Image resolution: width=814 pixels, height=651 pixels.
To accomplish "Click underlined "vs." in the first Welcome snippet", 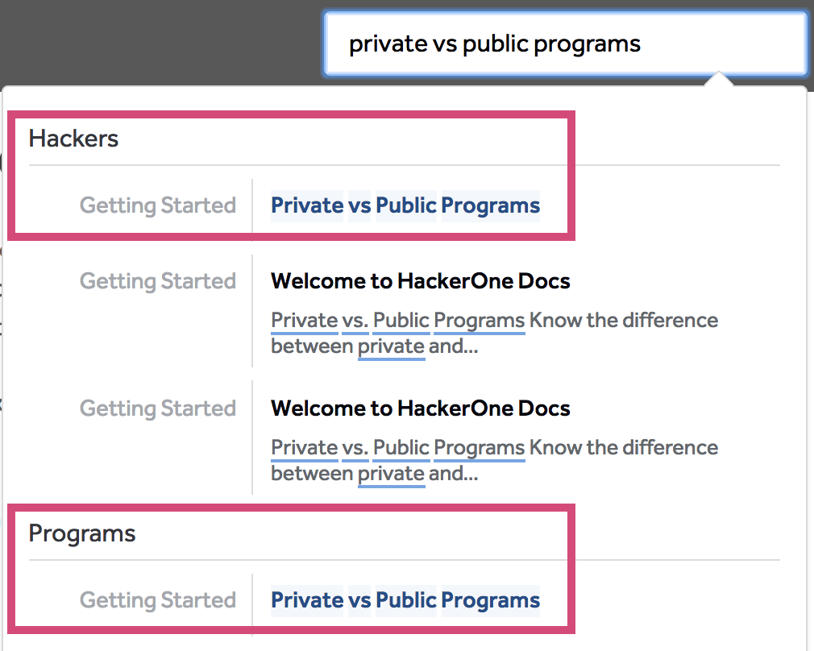I will point(355,320).
